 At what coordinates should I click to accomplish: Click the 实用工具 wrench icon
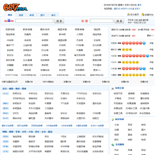[x=113, y=88]
